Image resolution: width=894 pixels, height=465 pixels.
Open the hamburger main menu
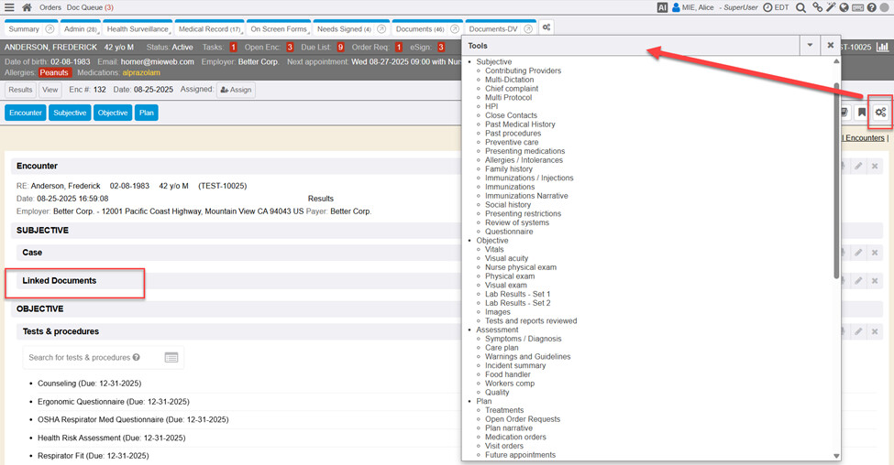9,7
